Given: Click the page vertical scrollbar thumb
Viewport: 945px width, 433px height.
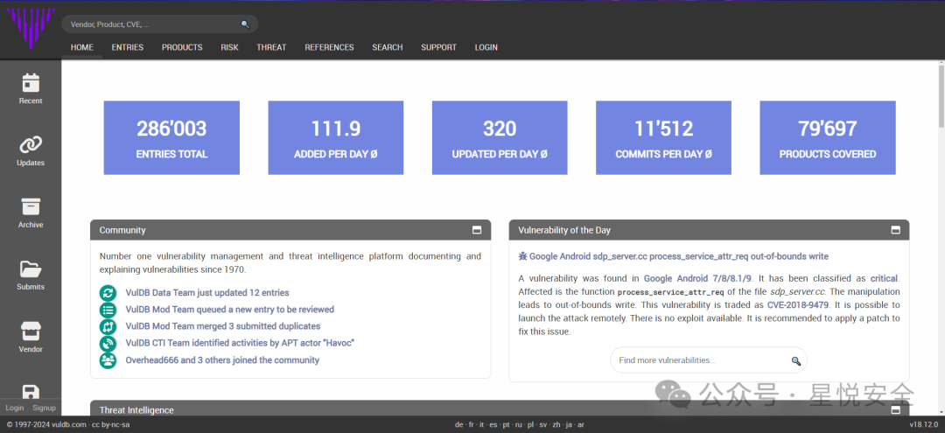Looking at the screenshot, I should tap(941, 94).
